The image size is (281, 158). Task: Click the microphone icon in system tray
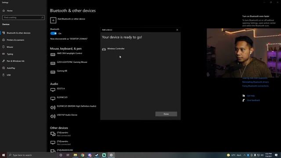255,155
